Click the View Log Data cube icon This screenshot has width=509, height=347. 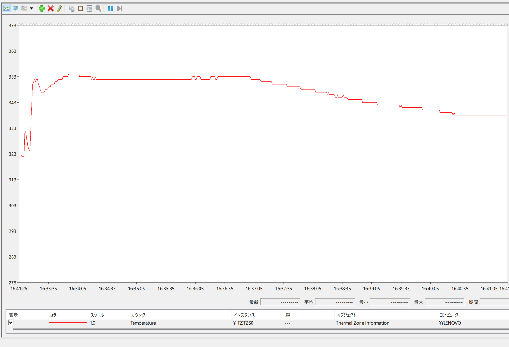tap(15, 8)
